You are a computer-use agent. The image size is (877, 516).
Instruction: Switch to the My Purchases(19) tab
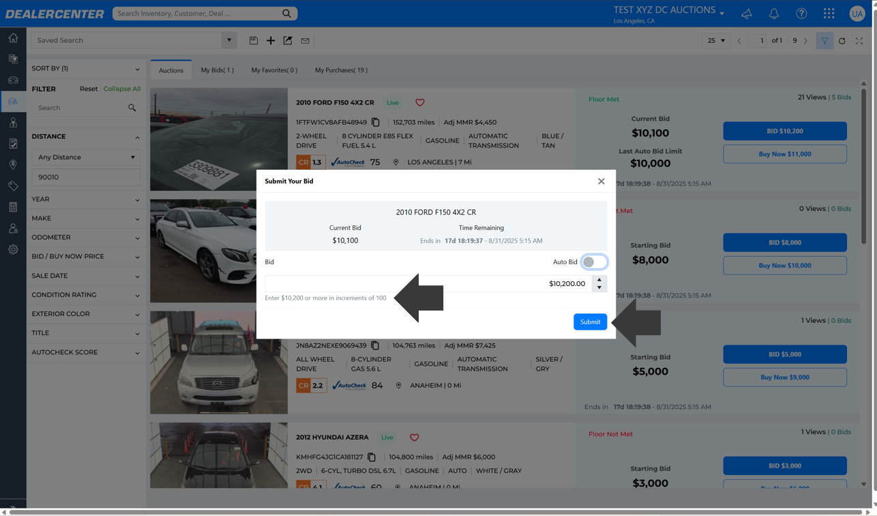[x=341, y=70]
